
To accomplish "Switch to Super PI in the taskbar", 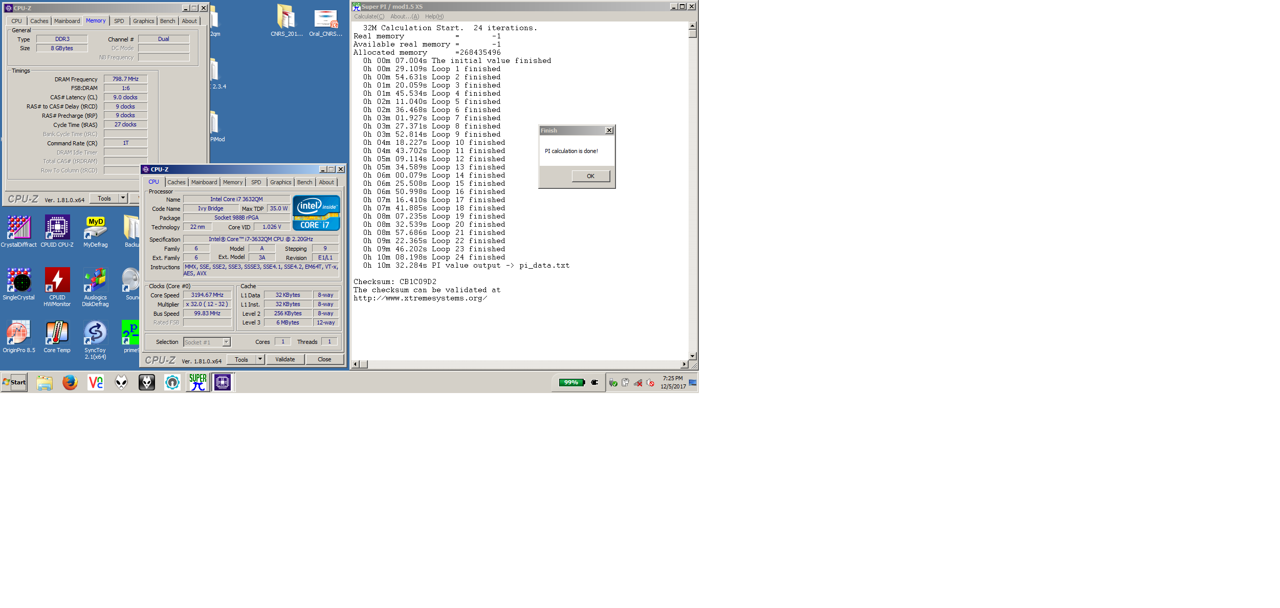I will coord(198,382).
